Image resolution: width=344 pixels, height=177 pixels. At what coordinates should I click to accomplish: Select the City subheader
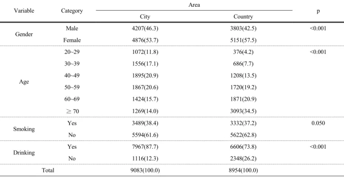[x=145, y=17]
